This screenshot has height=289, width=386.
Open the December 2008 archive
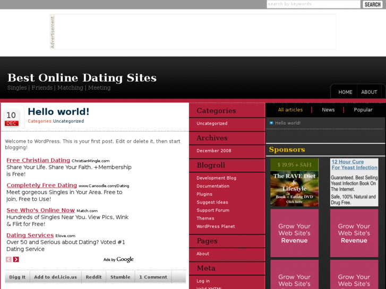(x=214, y=151)
